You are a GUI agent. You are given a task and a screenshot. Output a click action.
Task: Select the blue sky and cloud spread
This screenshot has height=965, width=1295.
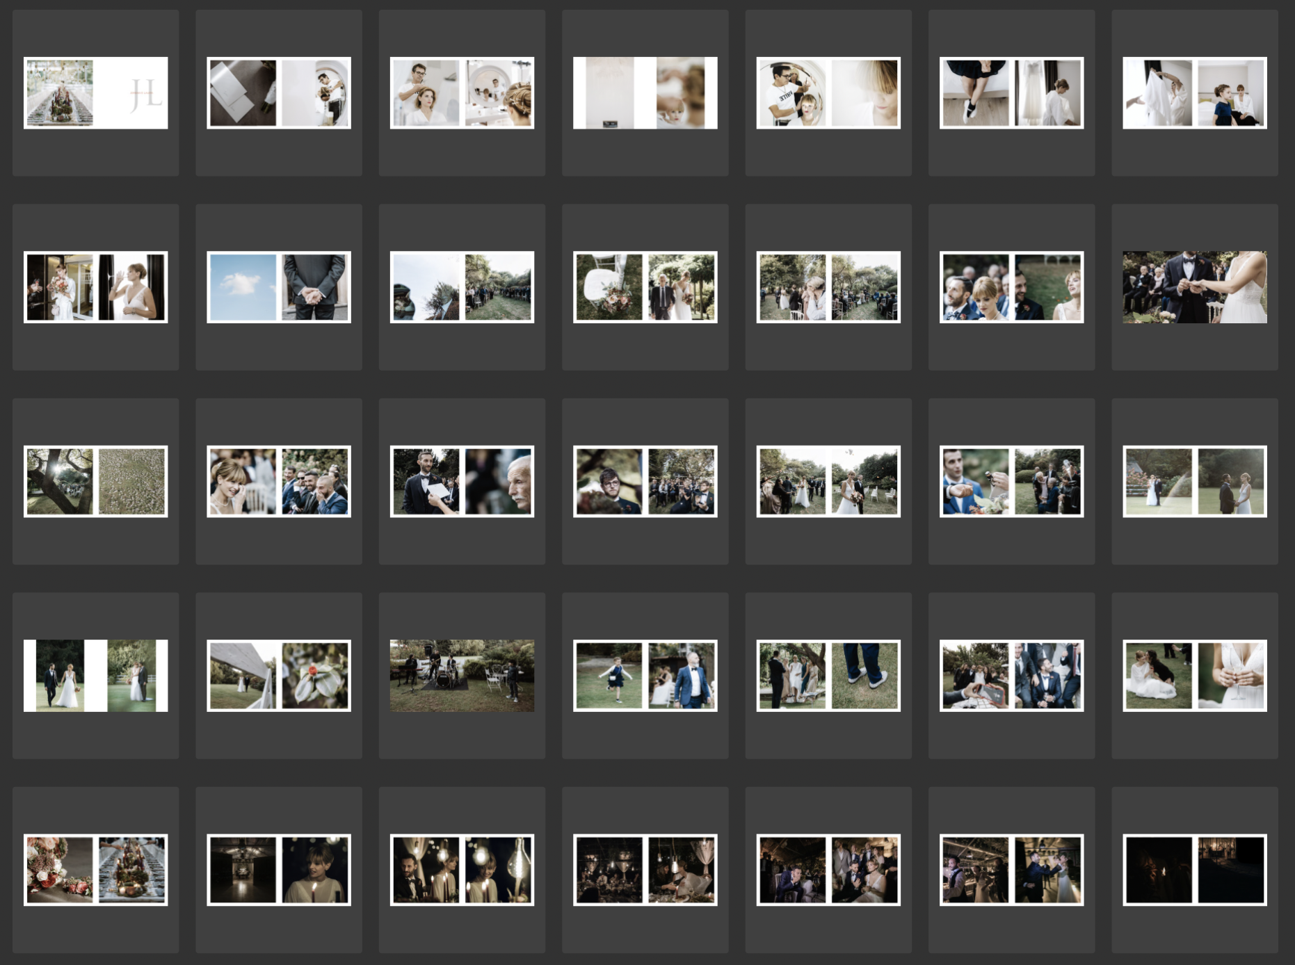point(278,287)
